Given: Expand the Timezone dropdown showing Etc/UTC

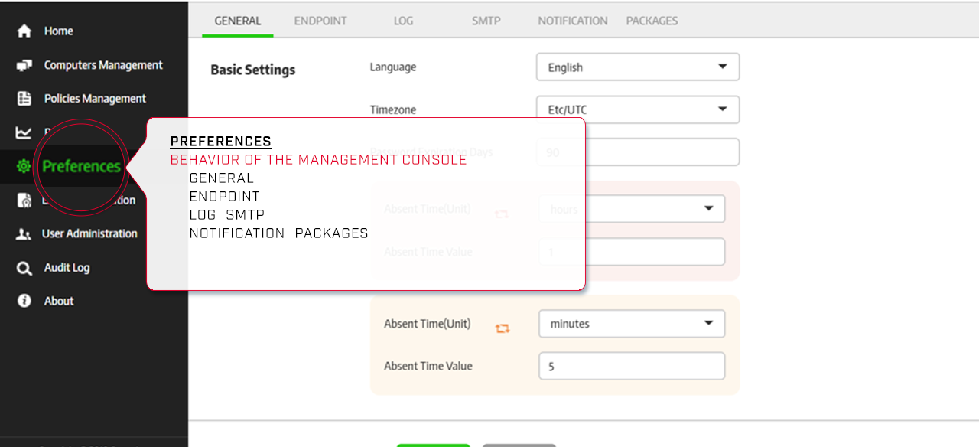Looking at the screenshot, I should coord(638,109).
